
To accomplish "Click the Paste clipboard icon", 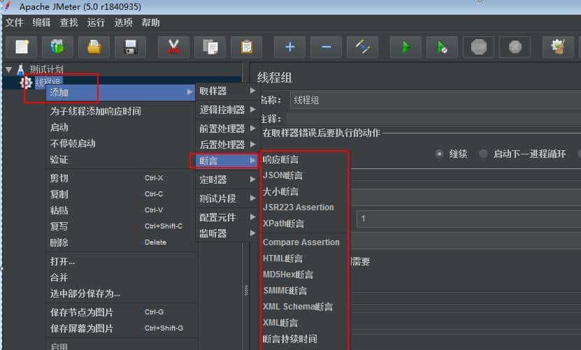I will point(246,47).
